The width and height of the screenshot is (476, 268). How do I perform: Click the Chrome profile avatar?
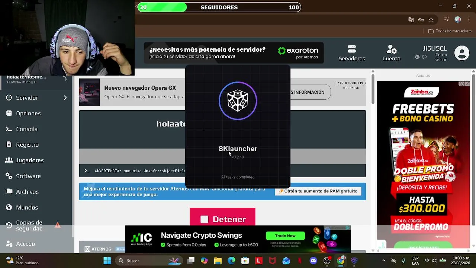point(458,20)
